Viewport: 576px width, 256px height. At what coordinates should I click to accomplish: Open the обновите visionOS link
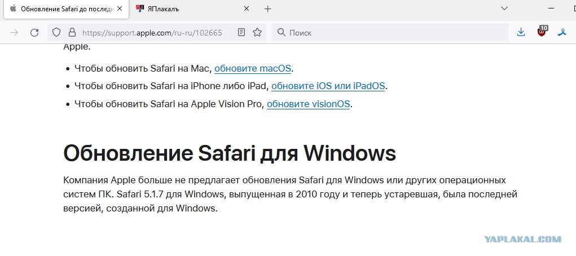click(308, 104)
